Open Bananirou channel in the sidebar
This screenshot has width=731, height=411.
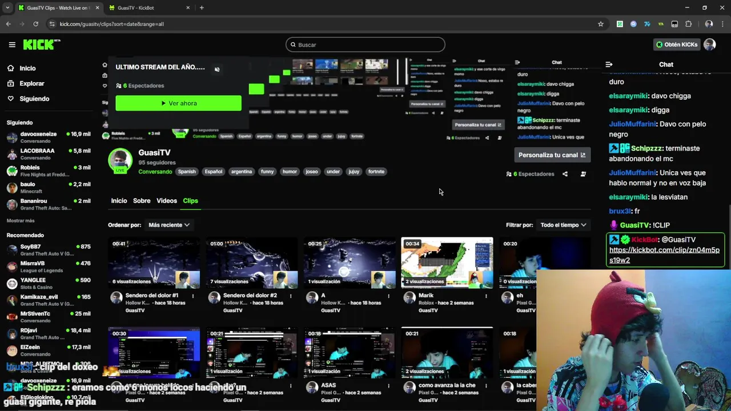coord(49,204)
